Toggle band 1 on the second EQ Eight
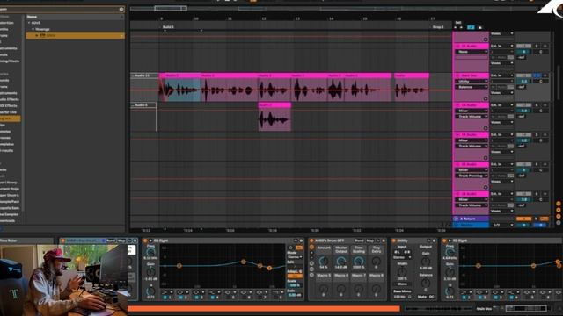 tap(464, 298)
